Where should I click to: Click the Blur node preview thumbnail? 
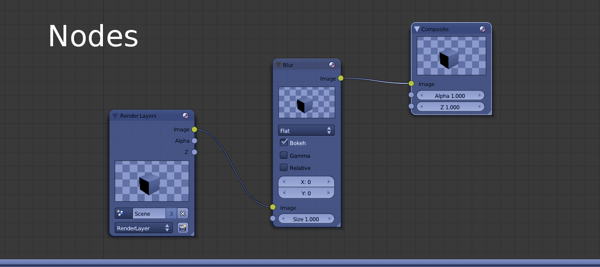(x=307, y=102)
